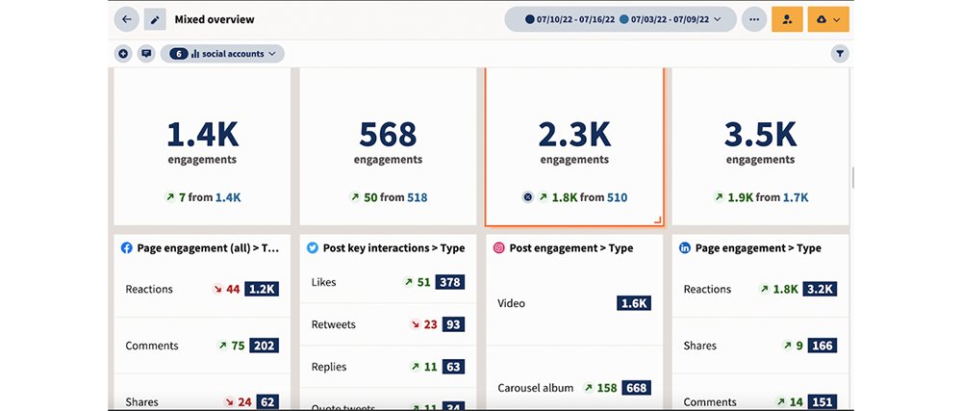The image size is (962, 411).
Task: Click the resize handle on selected 2.3K tile
Action: [658, 219]
